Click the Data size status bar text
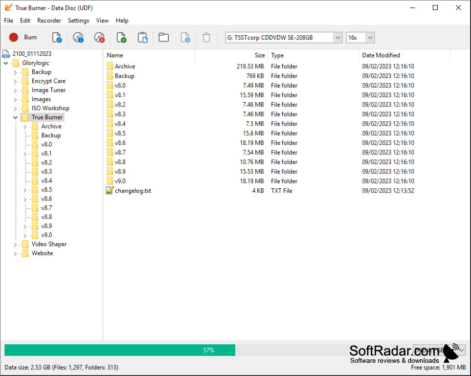The width and height of the screenshot is (471, 376). 61,367
